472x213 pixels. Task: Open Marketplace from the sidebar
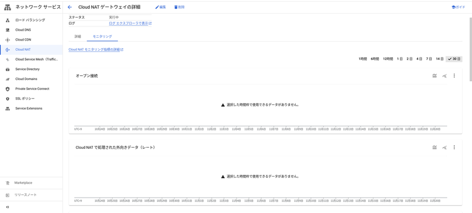31,183
